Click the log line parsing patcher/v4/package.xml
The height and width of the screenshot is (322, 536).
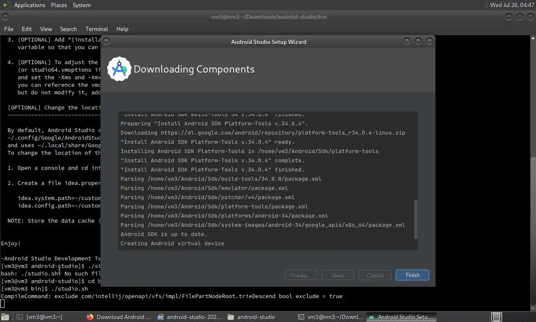(208, 197)
